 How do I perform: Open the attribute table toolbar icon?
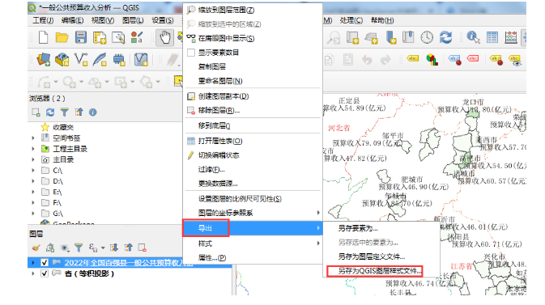(x=492, y=37)
